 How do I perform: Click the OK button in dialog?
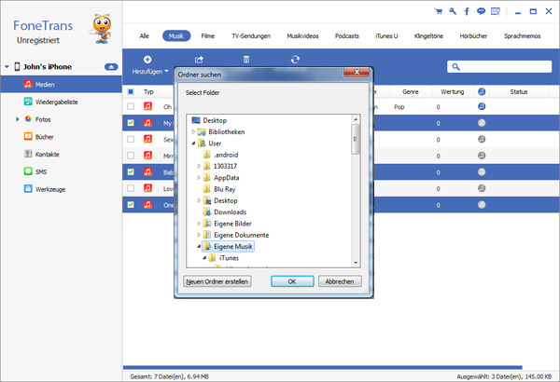click(292, 281)
